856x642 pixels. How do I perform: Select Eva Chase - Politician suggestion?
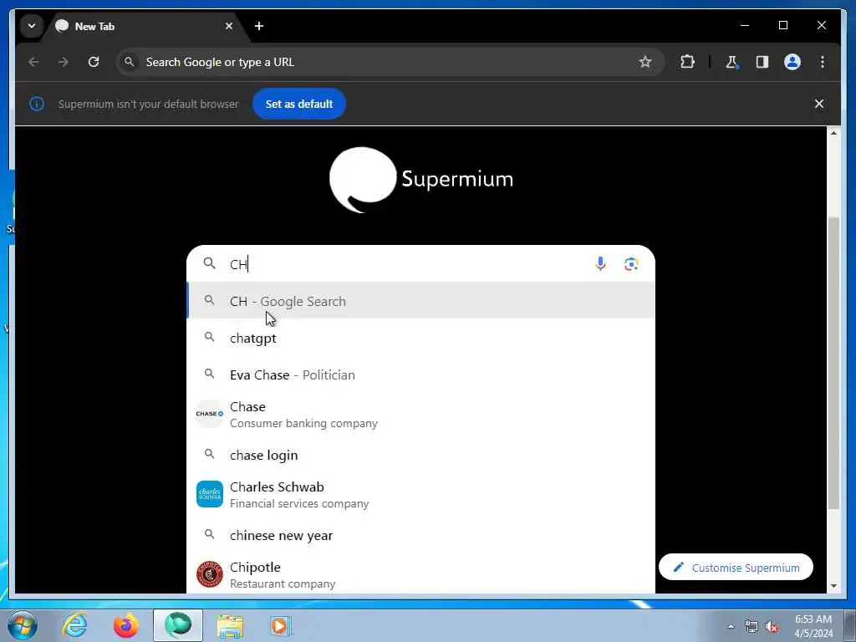[421, 374]
